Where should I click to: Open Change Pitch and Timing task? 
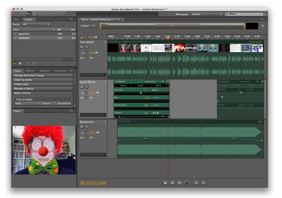[43, 75]
